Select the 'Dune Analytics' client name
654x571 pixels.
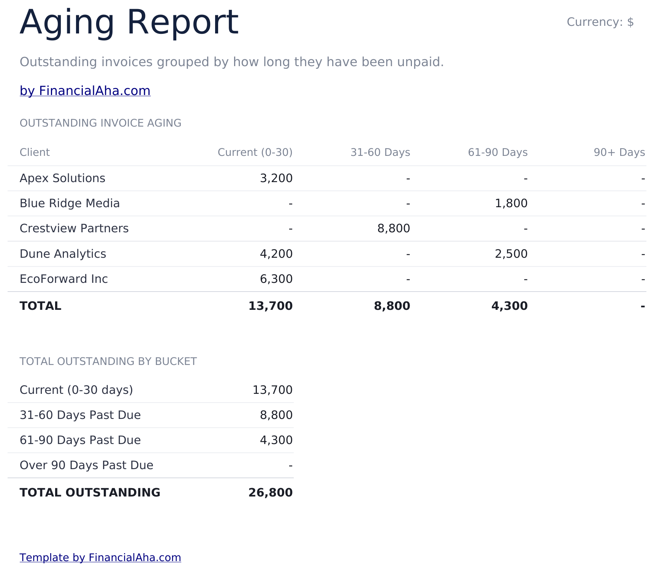tap(63, 254)
